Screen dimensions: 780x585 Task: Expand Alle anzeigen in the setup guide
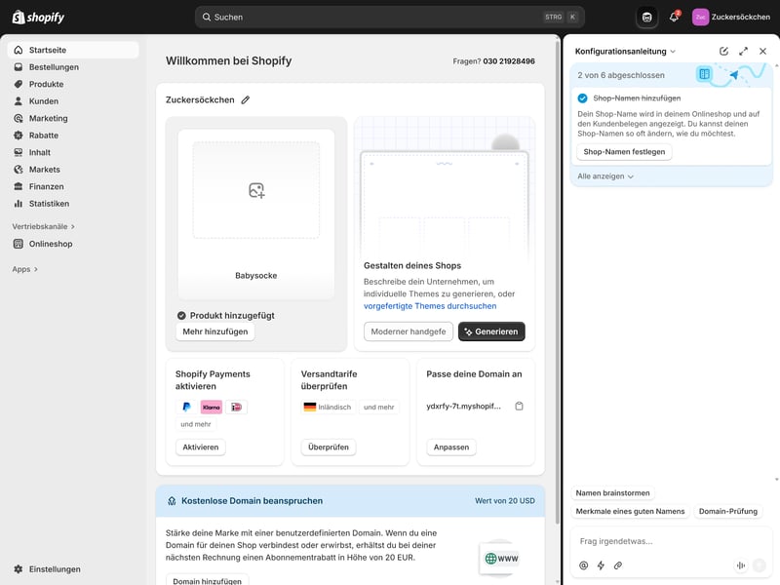tap(605, 176)
